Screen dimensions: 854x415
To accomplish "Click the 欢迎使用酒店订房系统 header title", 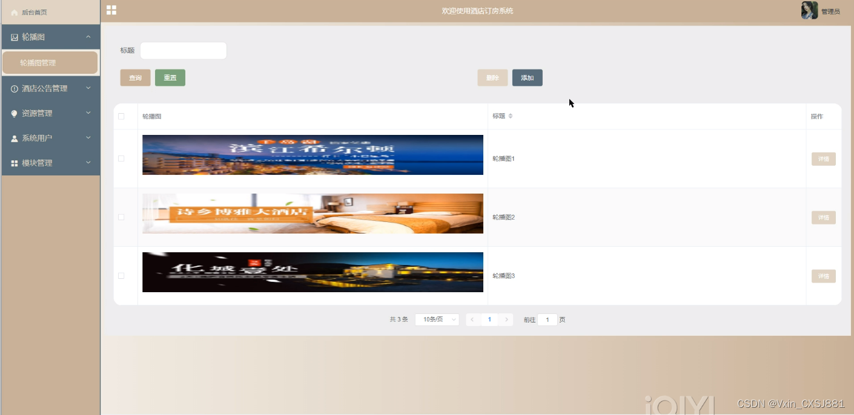I will [477, 11].
